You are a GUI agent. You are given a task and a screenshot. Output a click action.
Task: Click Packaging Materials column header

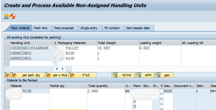pyautogui.click(x=77, y=43)
